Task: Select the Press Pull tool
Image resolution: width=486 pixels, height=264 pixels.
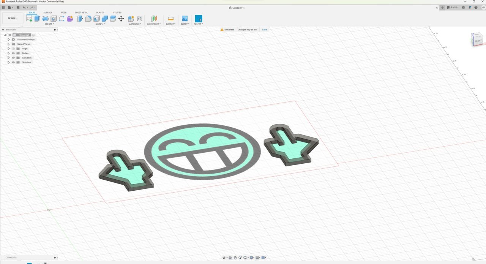Action: (x=80, y=19)
